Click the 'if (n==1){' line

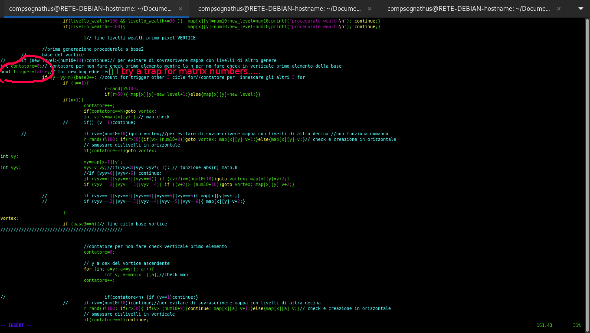(76, 83)
